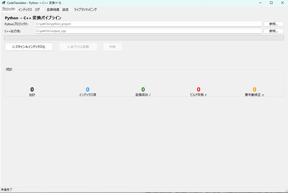Switch to the 変換結果 tab

pyautogui.click(x=53, y=10)
